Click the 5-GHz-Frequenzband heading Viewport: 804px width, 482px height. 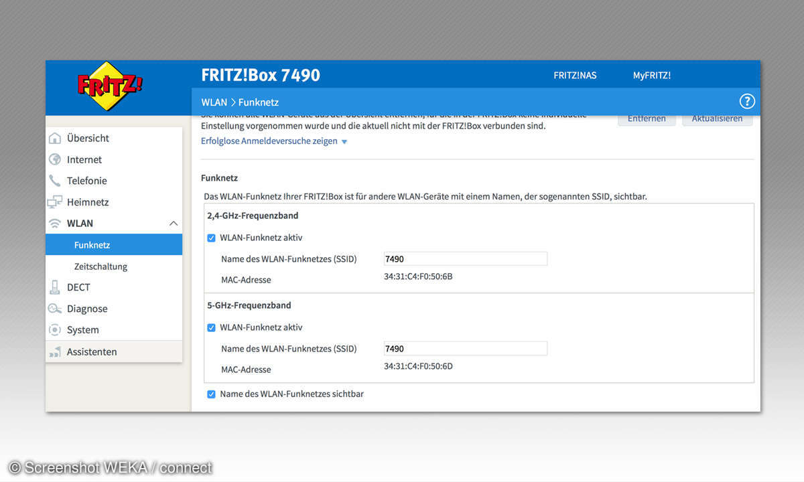coord(249,305)
